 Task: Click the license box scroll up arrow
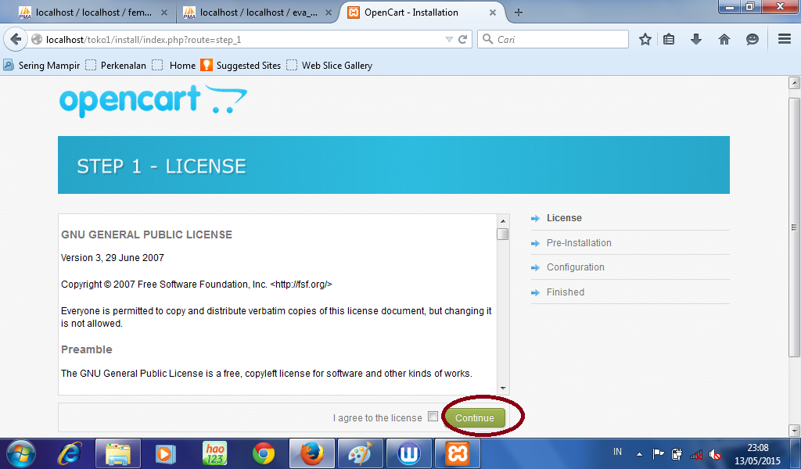tap(503, 221)
